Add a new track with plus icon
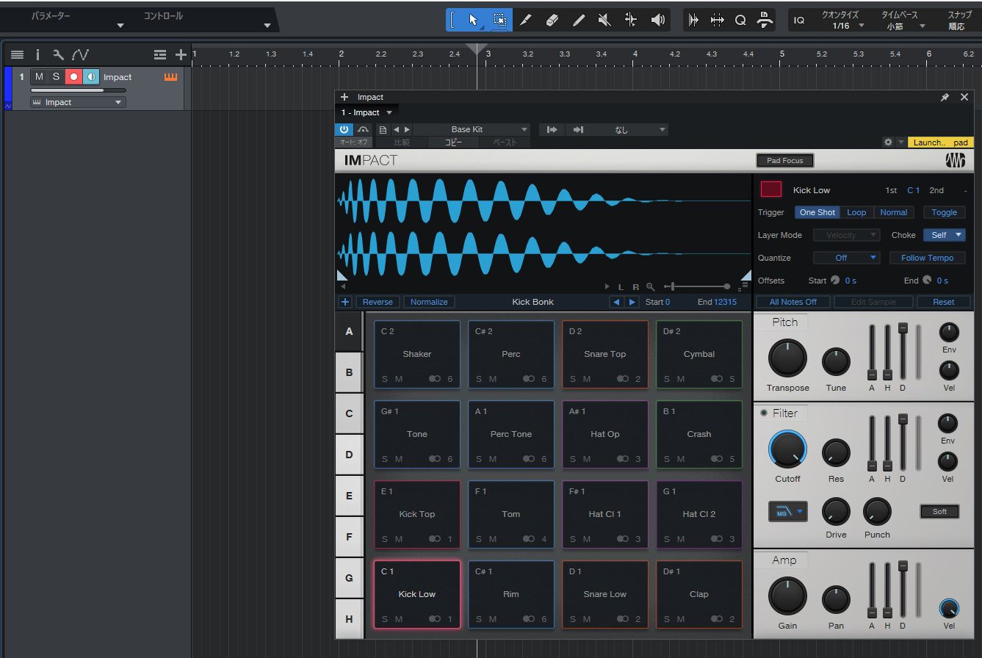The image size is (982, 658). (181, 55)
